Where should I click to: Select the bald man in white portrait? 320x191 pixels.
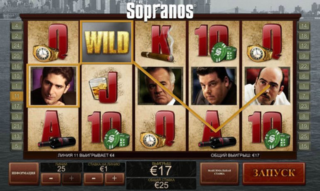click(x=267, y=86)
